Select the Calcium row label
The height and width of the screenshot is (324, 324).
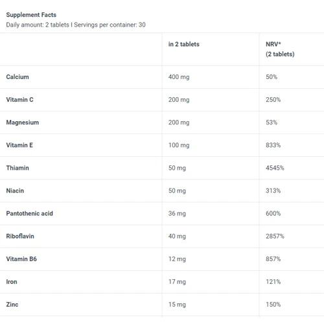pos(17,77)
